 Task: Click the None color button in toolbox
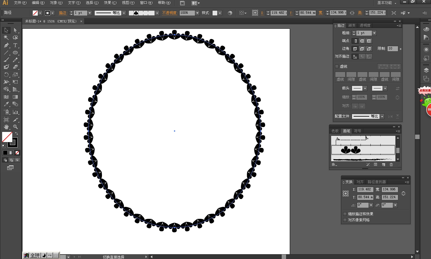tap(17, 153)
